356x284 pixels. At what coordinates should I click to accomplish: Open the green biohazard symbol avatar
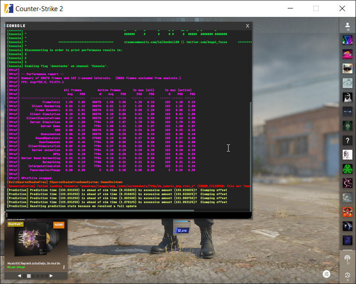pyautogui.click(x=348, y=169)
